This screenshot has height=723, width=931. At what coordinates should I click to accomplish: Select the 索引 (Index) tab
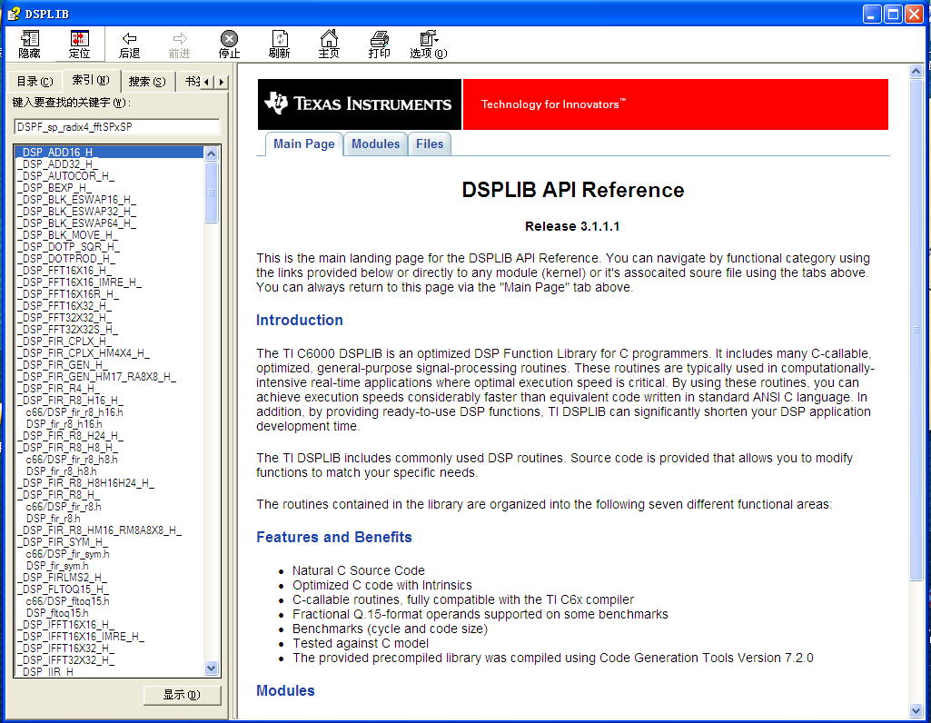pos(91,80)
